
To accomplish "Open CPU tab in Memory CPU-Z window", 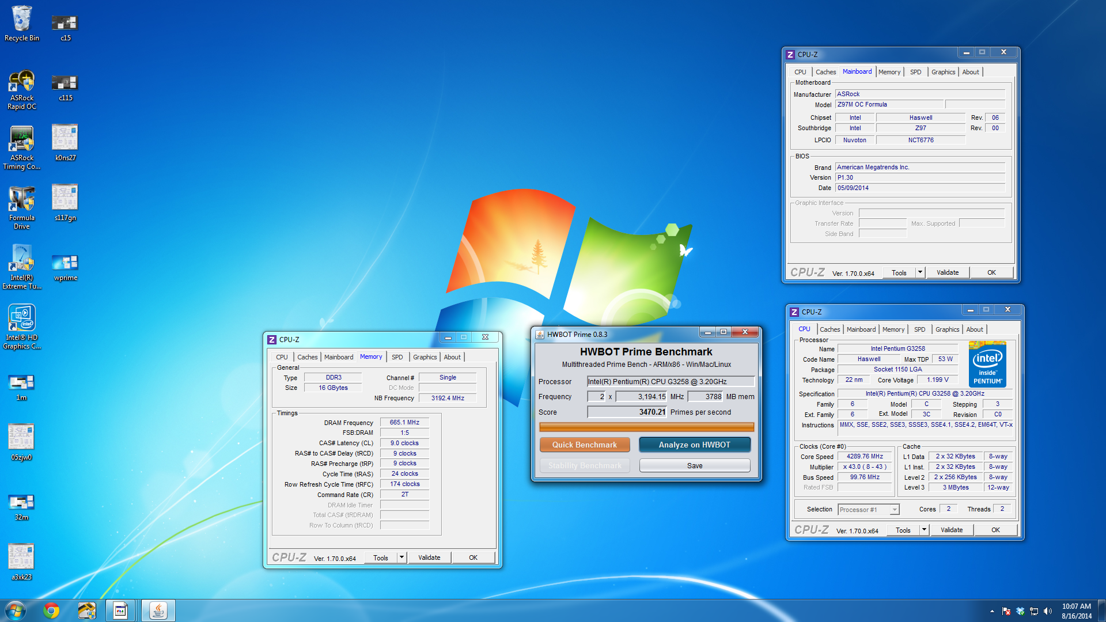I will (282, 357).
